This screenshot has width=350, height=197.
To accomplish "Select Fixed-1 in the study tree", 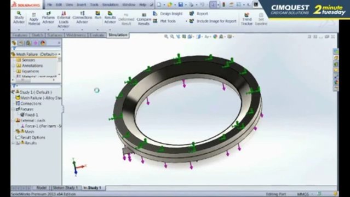I will click(x=29, y=115).
